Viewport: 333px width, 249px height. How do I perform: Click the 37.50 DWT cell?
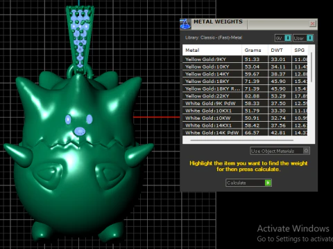280,104
